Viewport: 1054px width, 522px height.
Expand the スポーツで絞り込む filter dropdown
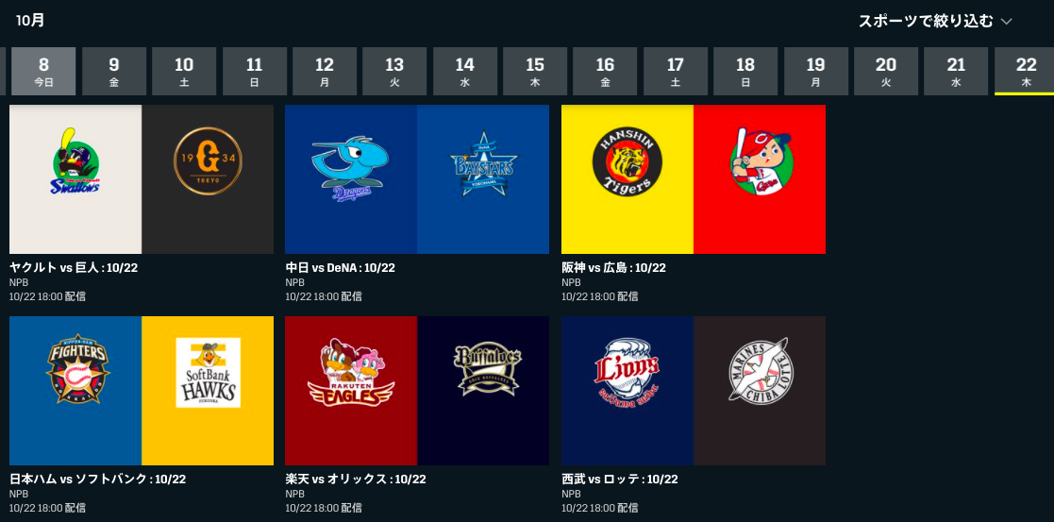point(935,21)
